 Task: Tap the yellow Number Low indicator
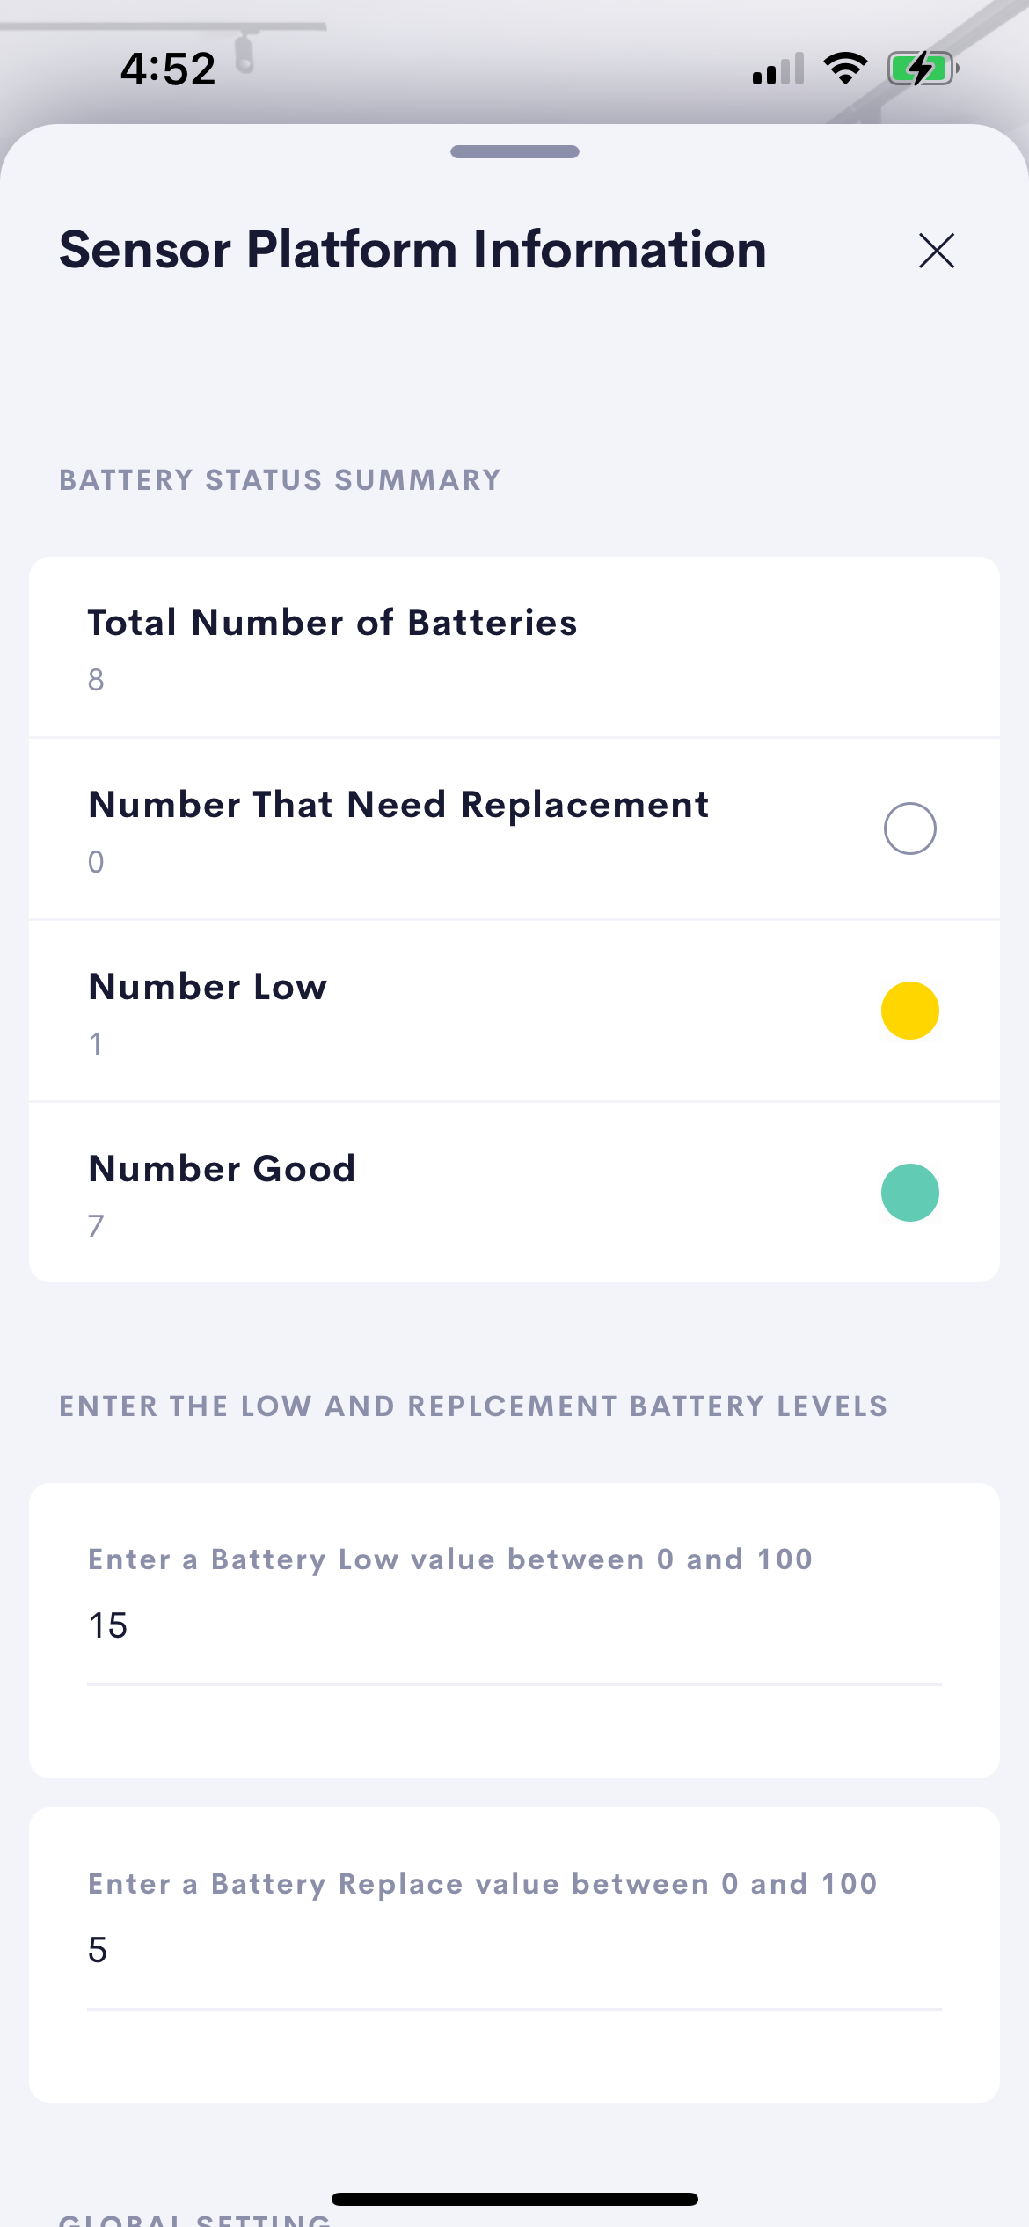click(910, 1011)
